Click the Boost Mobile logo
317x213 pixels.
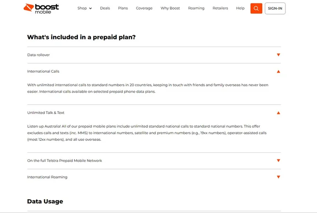point(41,8)
